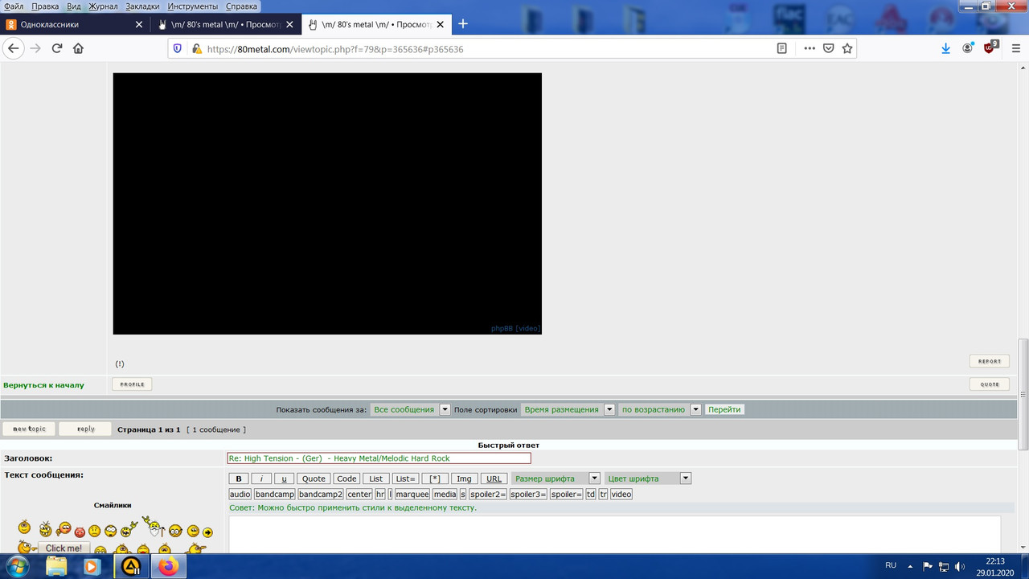Screen dimensions: 1029x579
Task: Open File Explorer from taskbar
Action: (x=56, y=566)
